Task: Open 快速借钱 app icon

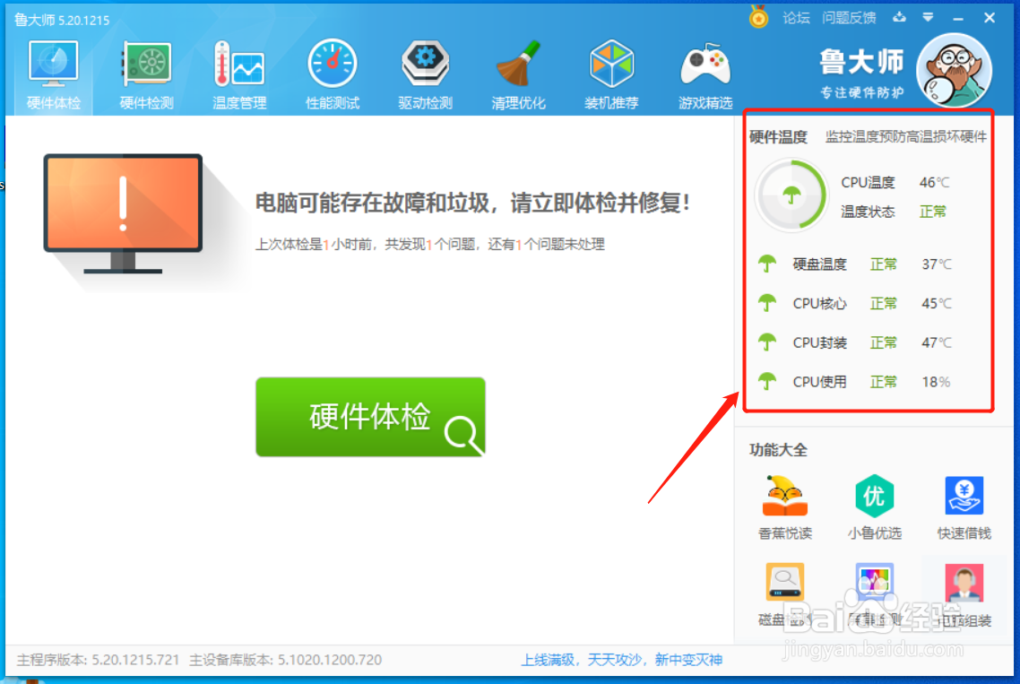Action: 964,496
